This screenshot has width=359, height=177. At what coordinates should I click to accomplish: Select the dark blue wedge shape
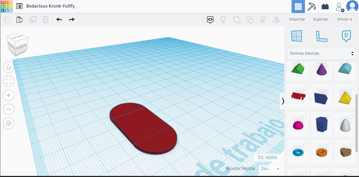coord(321,99)
